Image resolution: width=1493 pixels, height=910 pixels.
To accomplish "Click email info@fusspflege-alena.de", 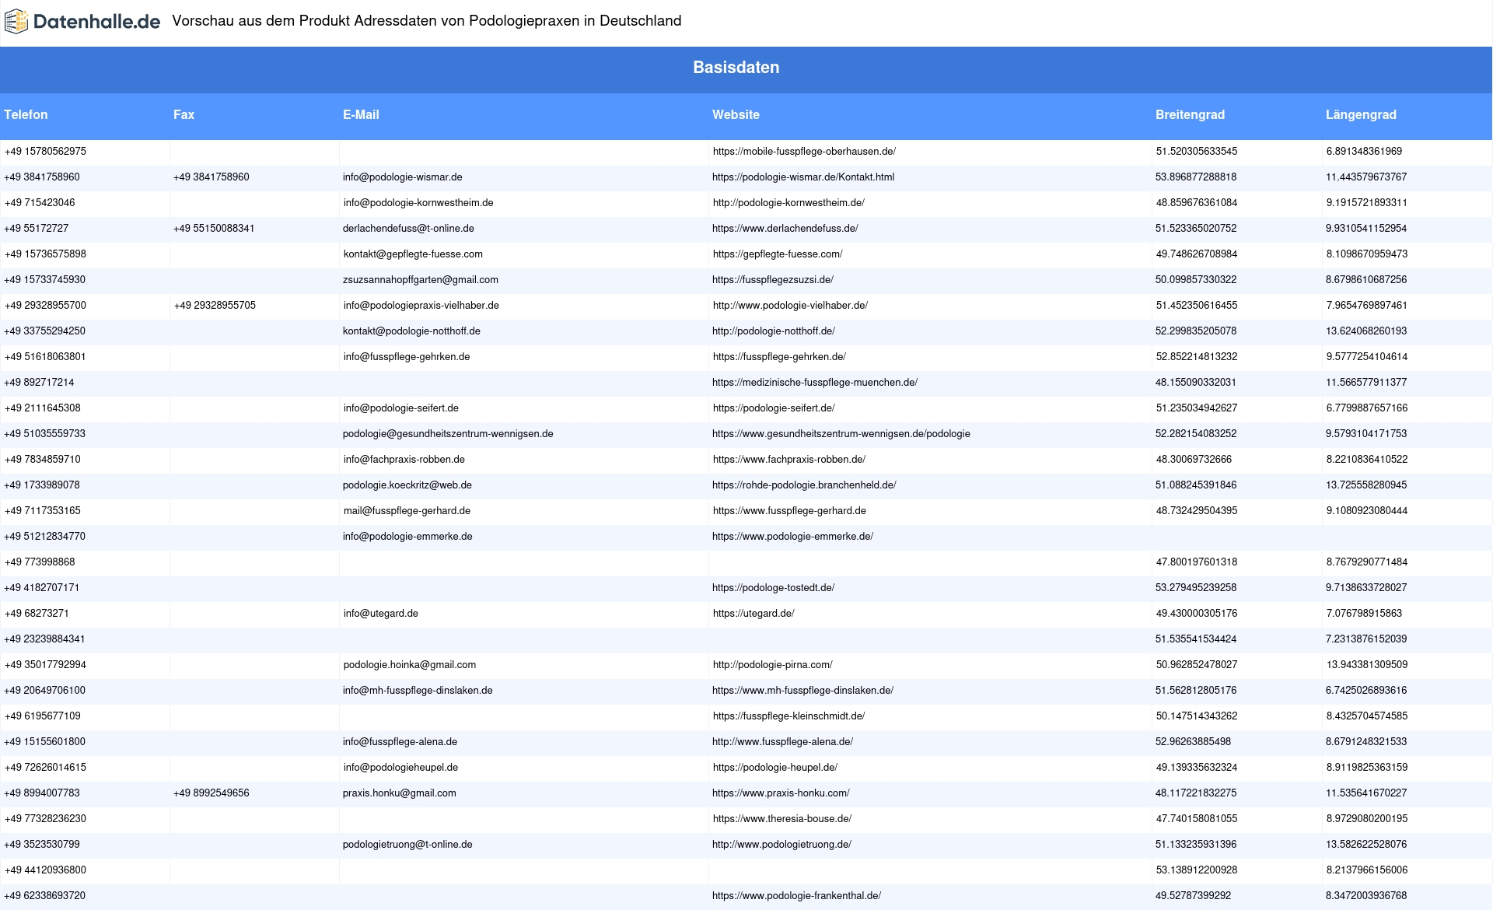I will tap(400, 742).
